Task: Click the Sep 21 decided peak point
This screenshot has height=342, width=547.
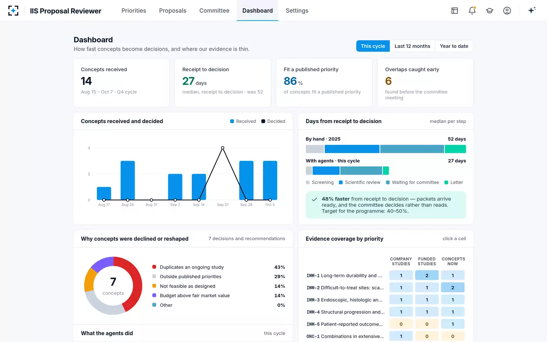Action: tap(223, 148)
